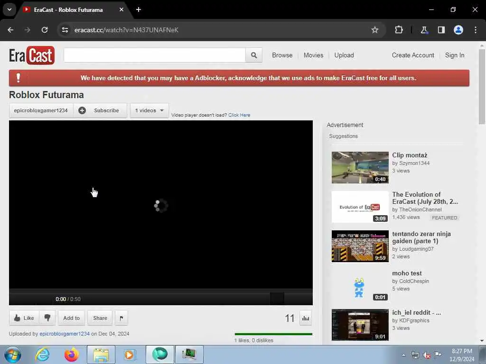Go back to the previous page
The height and width of the screenshot is (364, 486).
coord(10,30)
